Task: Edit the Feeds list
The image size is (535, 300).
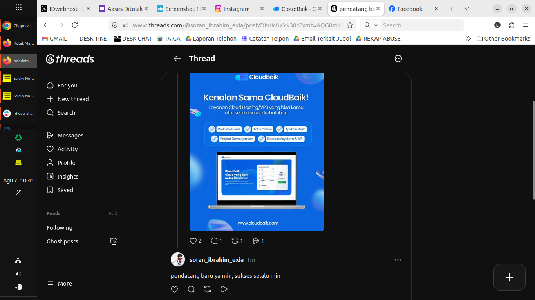Action: [x=113, y=214]
